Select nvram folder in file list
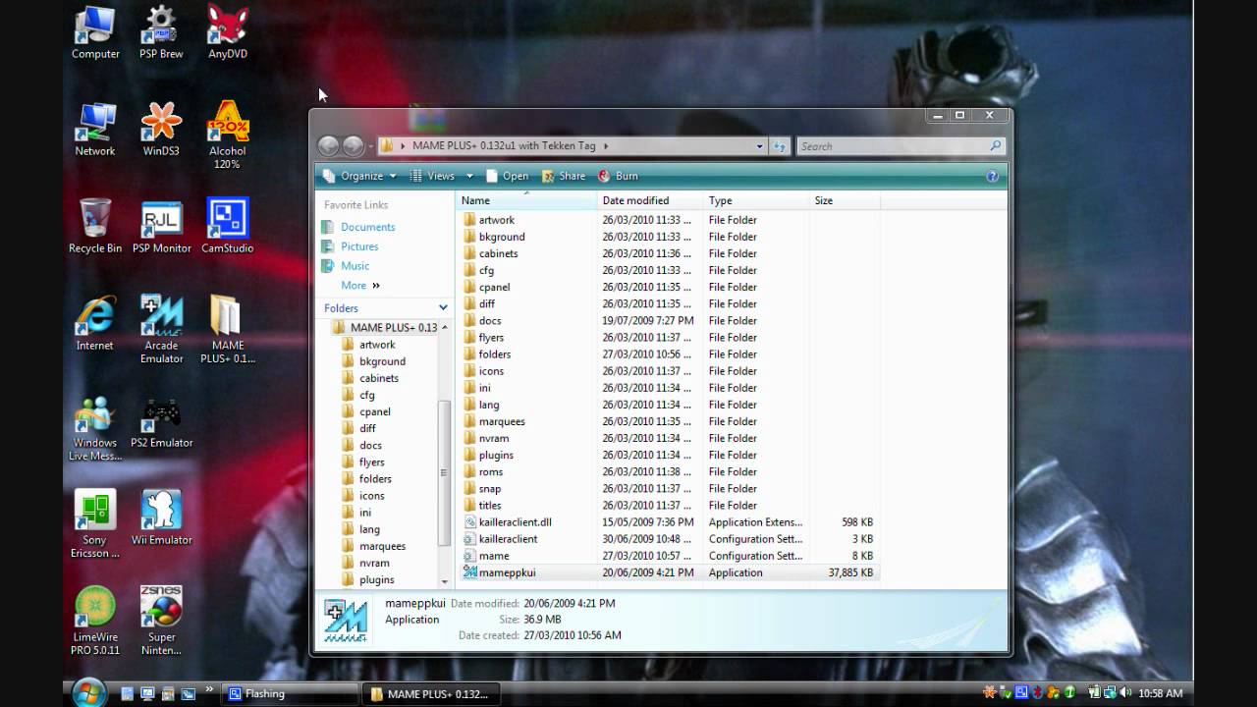Screen dimensions: 1257x707 coord(670,439)
